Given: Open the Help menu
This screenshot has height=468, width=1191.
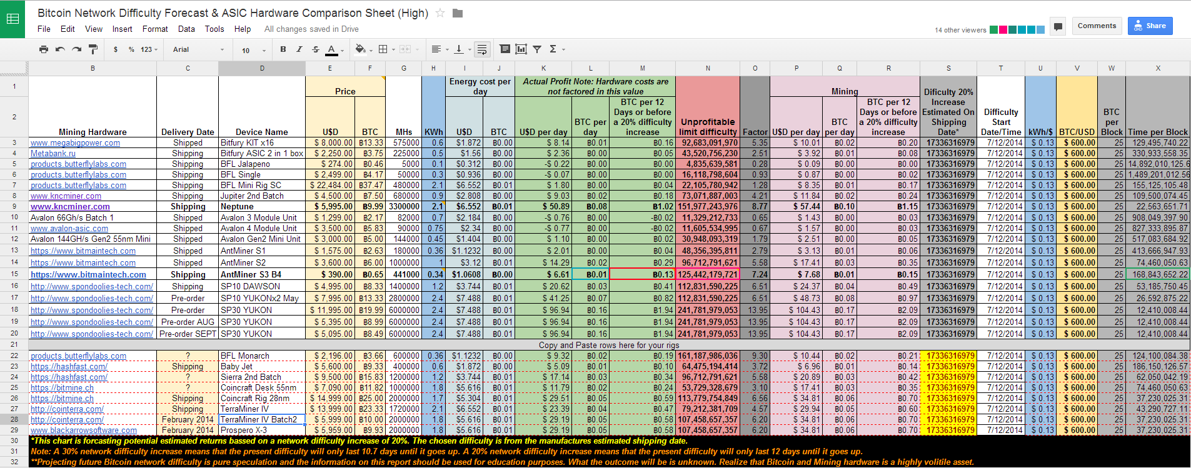Looking at the screenshot, I should (x=243, y=29).
